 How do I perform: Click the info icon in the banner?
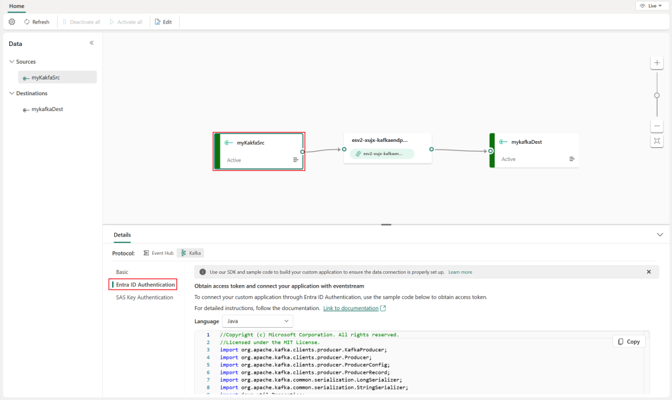pos(203,272)
